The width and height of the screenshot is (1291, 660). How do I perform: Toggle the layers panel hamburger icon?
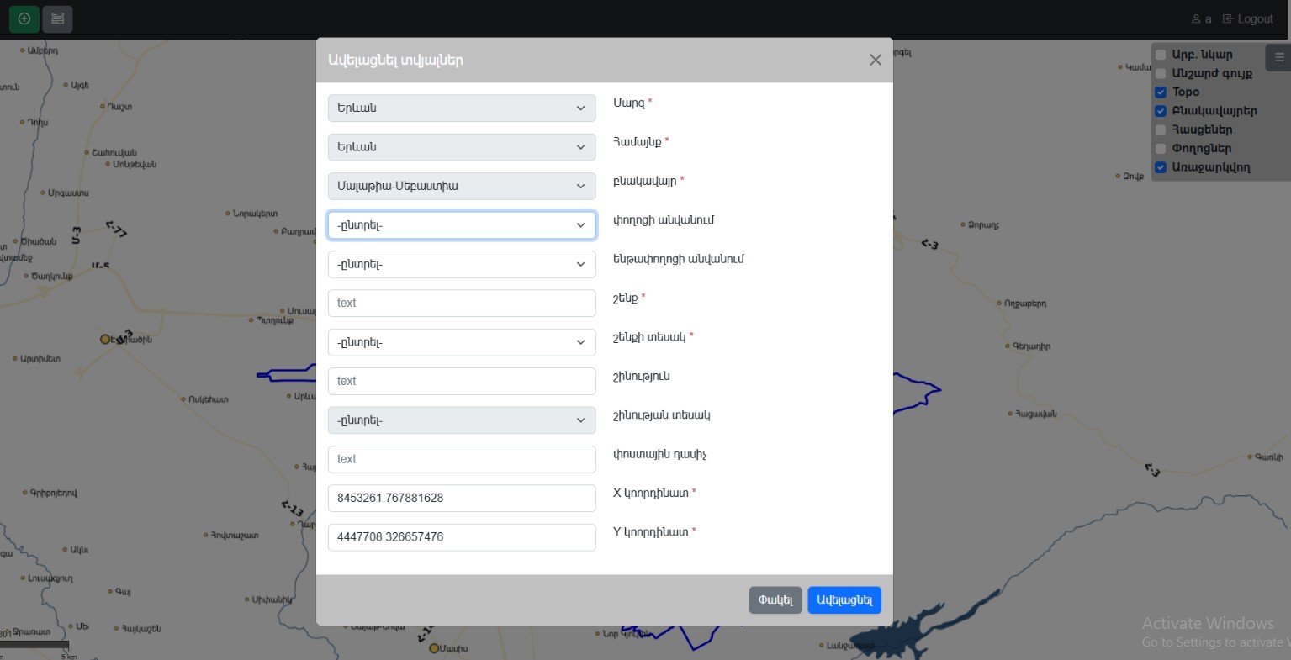click(1278, 57)
